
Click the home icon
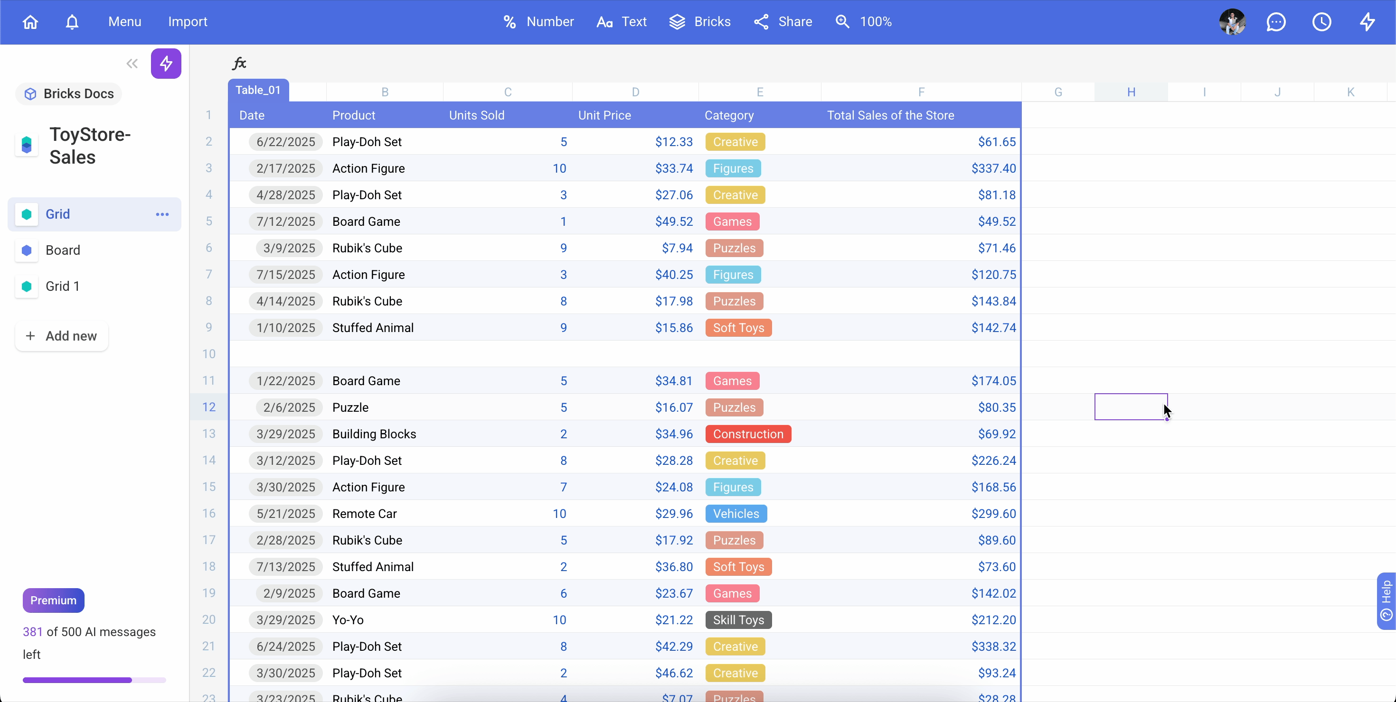[30, 22]
